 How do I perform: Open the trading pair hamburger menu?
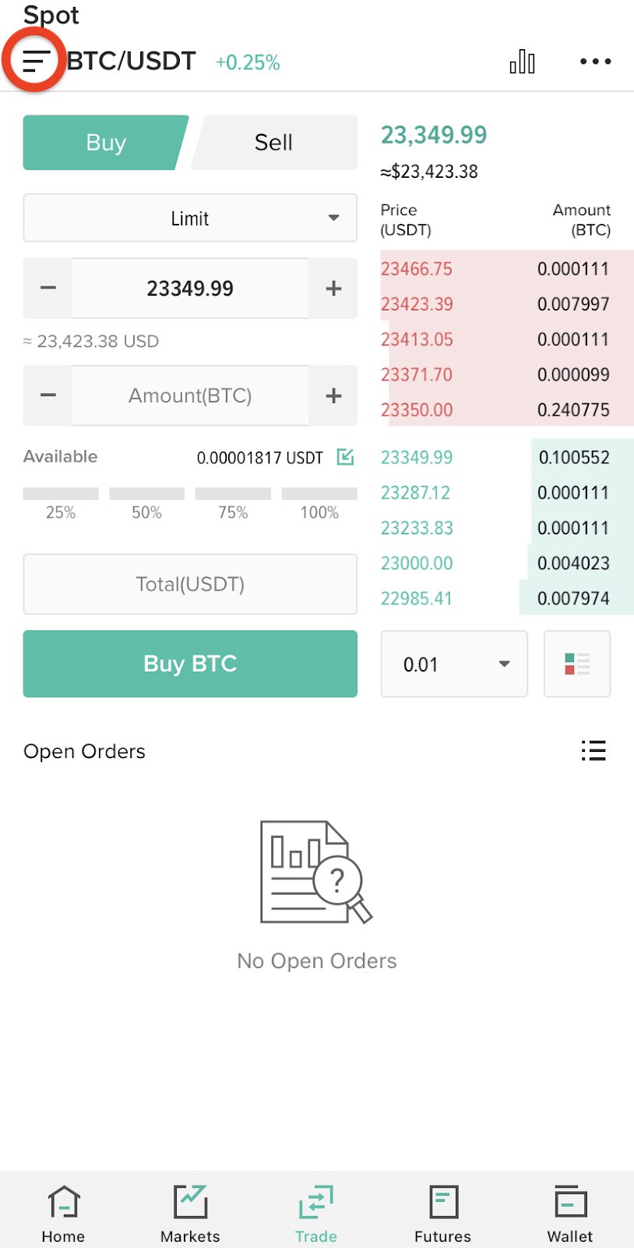(x=36, y=61)
